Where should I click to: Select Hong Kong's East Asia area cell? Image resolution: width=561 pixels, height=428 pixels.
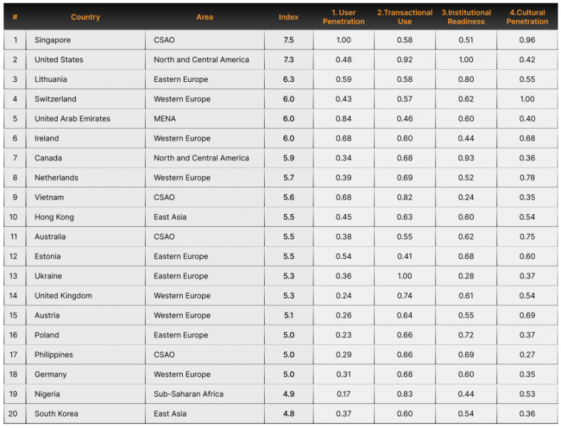pos(170,217)
